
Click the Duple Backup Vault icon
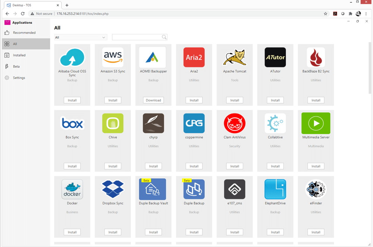point(153,189)
